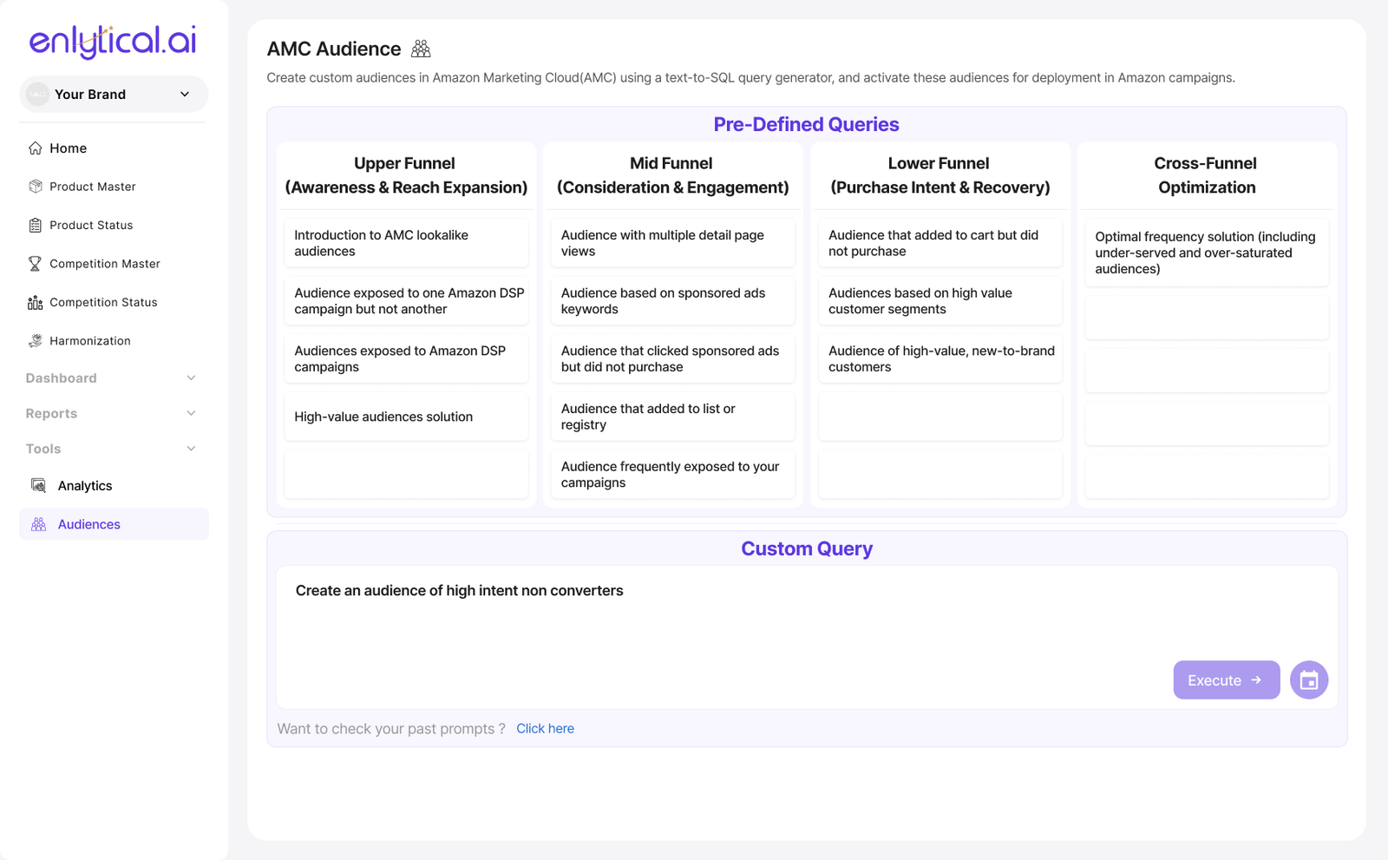This screenshot has width=1388, height=860.
Task: Click the Home icon in sidebar
Action: [x=35, y=148]
